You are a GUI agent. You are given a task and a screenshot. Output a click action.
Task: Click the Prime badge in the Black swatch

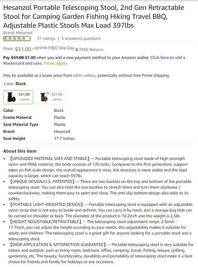24,99
